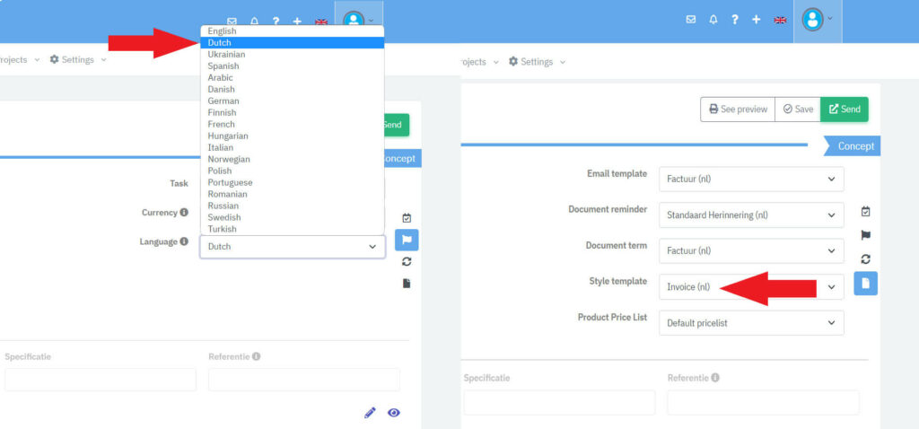Select Dutch from the language list
This screenshot has height=429, width=919.
pyautogui.click(x=292, y=43)
